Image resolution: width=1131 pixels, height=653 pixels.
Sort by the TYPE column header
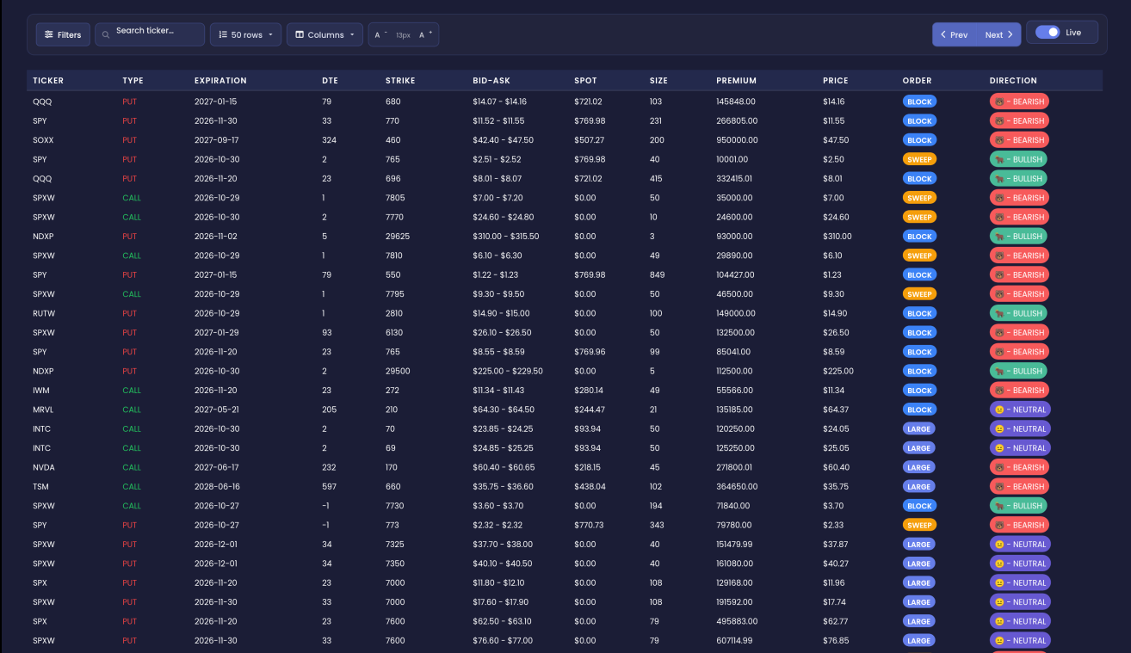click(x=133, y=81)
